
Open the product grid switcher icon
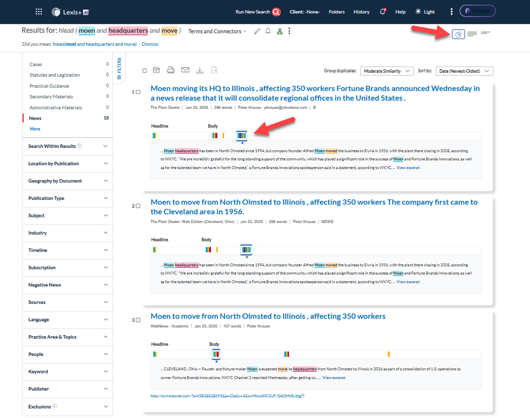(x=39, y=12)
